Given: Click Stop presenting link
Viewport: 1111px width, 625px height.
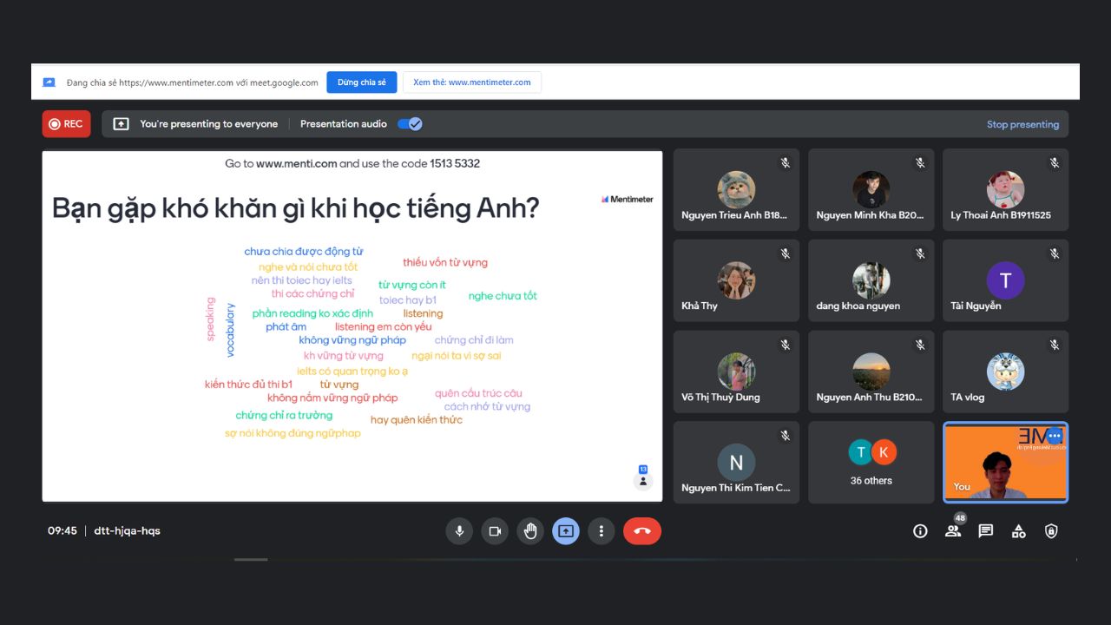Looking at the screenshot, I should point(1022,124).
